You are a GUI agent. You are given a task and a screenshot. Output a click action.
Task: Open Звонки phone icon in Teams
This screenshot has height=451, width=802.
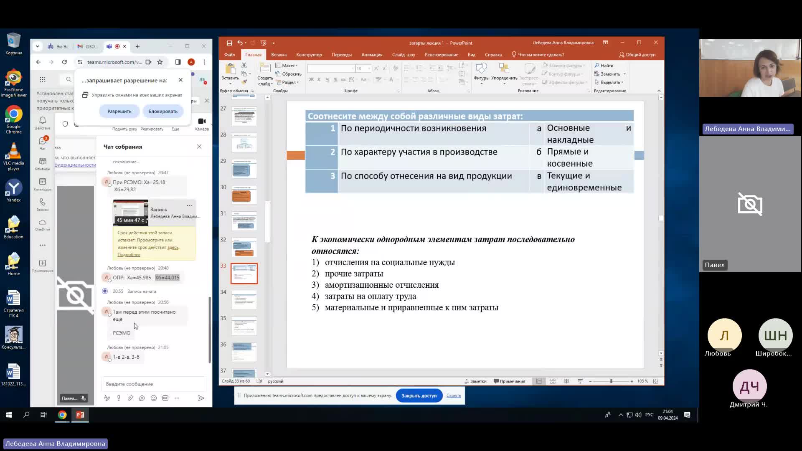[43, 204]
